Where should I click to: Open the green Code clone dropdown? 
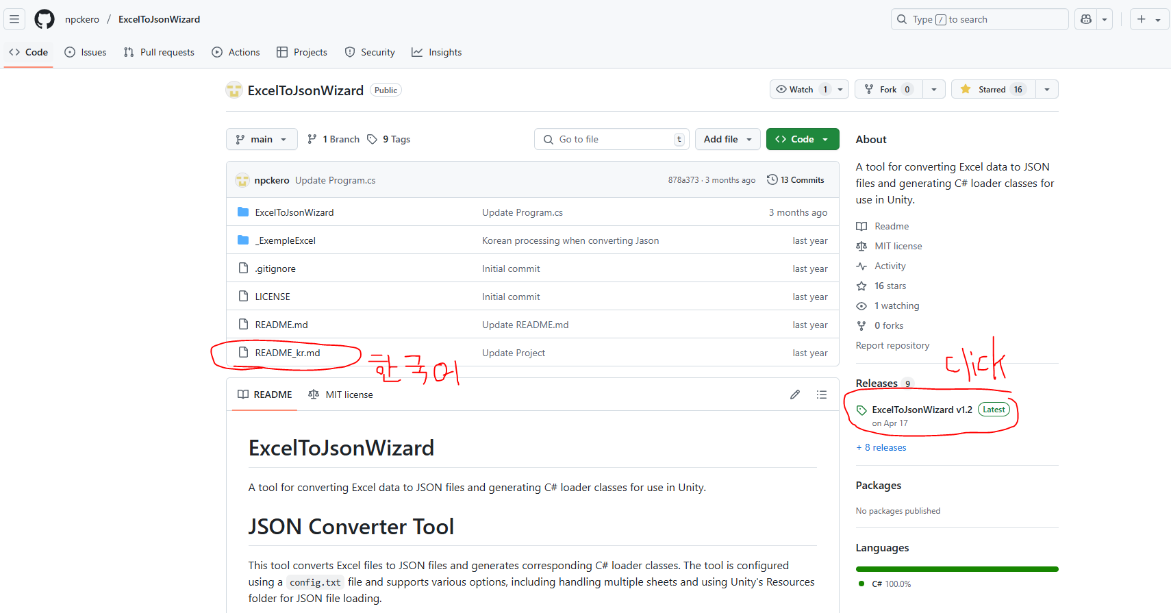803,139
